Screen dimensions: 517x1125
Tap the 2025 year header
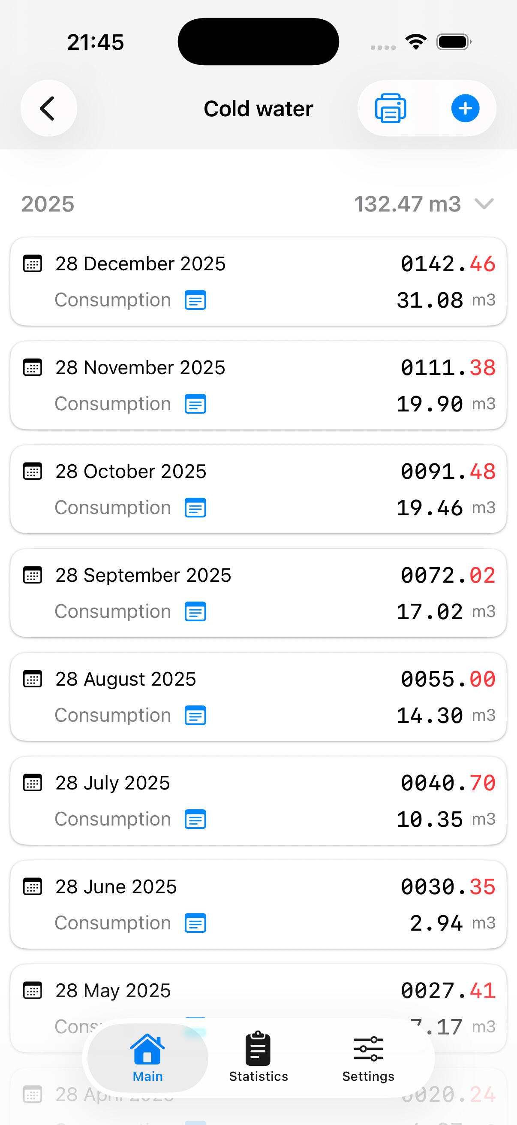tap(48, 204)
